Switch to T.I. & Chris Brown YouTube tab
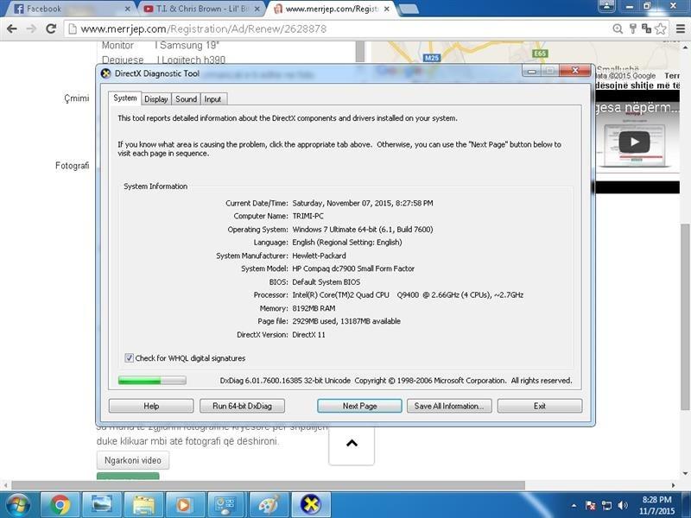The image size is (691, 518). pos(200,9)
